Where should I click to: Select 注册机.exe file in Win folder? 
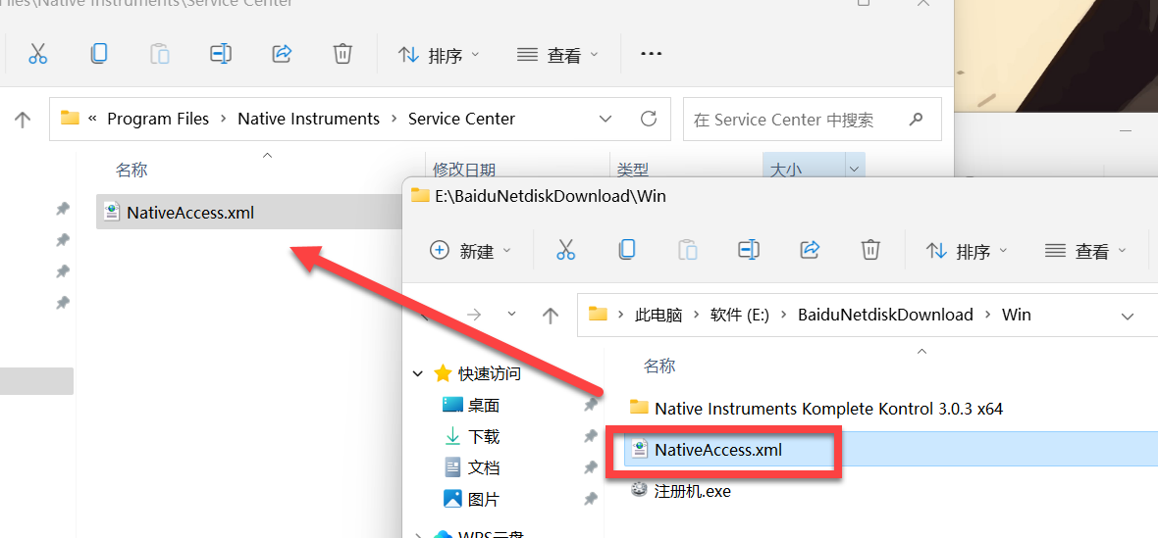(692, 491)
